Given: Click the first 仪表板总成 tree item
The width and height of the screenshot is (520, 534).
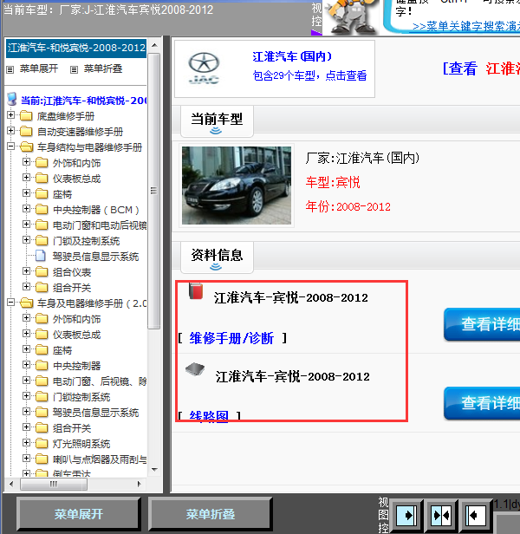Looking at the screenshot, I should point(76,179).
